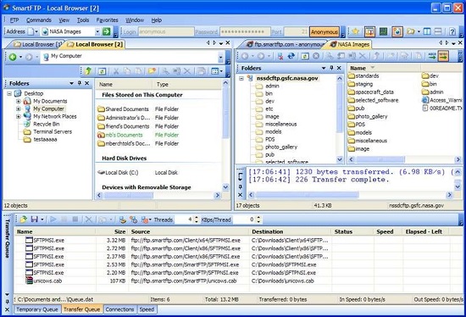Select unicows.cab in the transfer queue
466x317 pixels.
44,281
